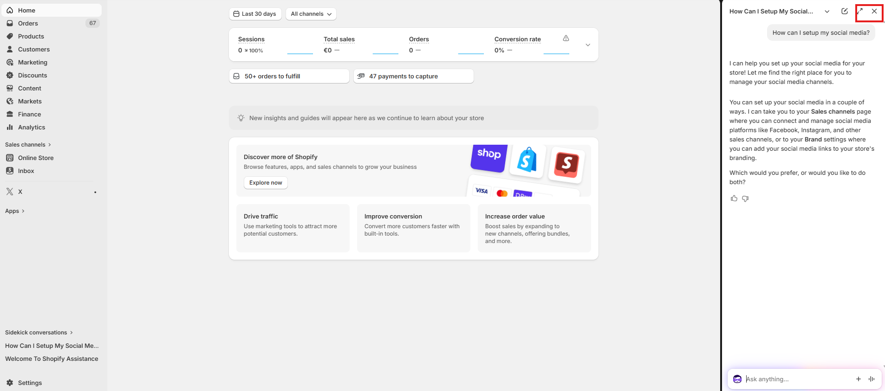Open the Improve conversion card
Image resolution: width=885 pixels, height=391 pixels.
pos(413,228)
